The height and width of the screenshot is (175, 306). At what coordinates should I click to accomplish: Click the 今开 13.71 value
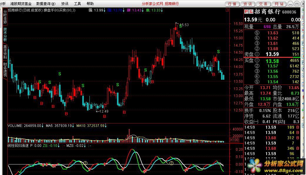click(265, 88)
